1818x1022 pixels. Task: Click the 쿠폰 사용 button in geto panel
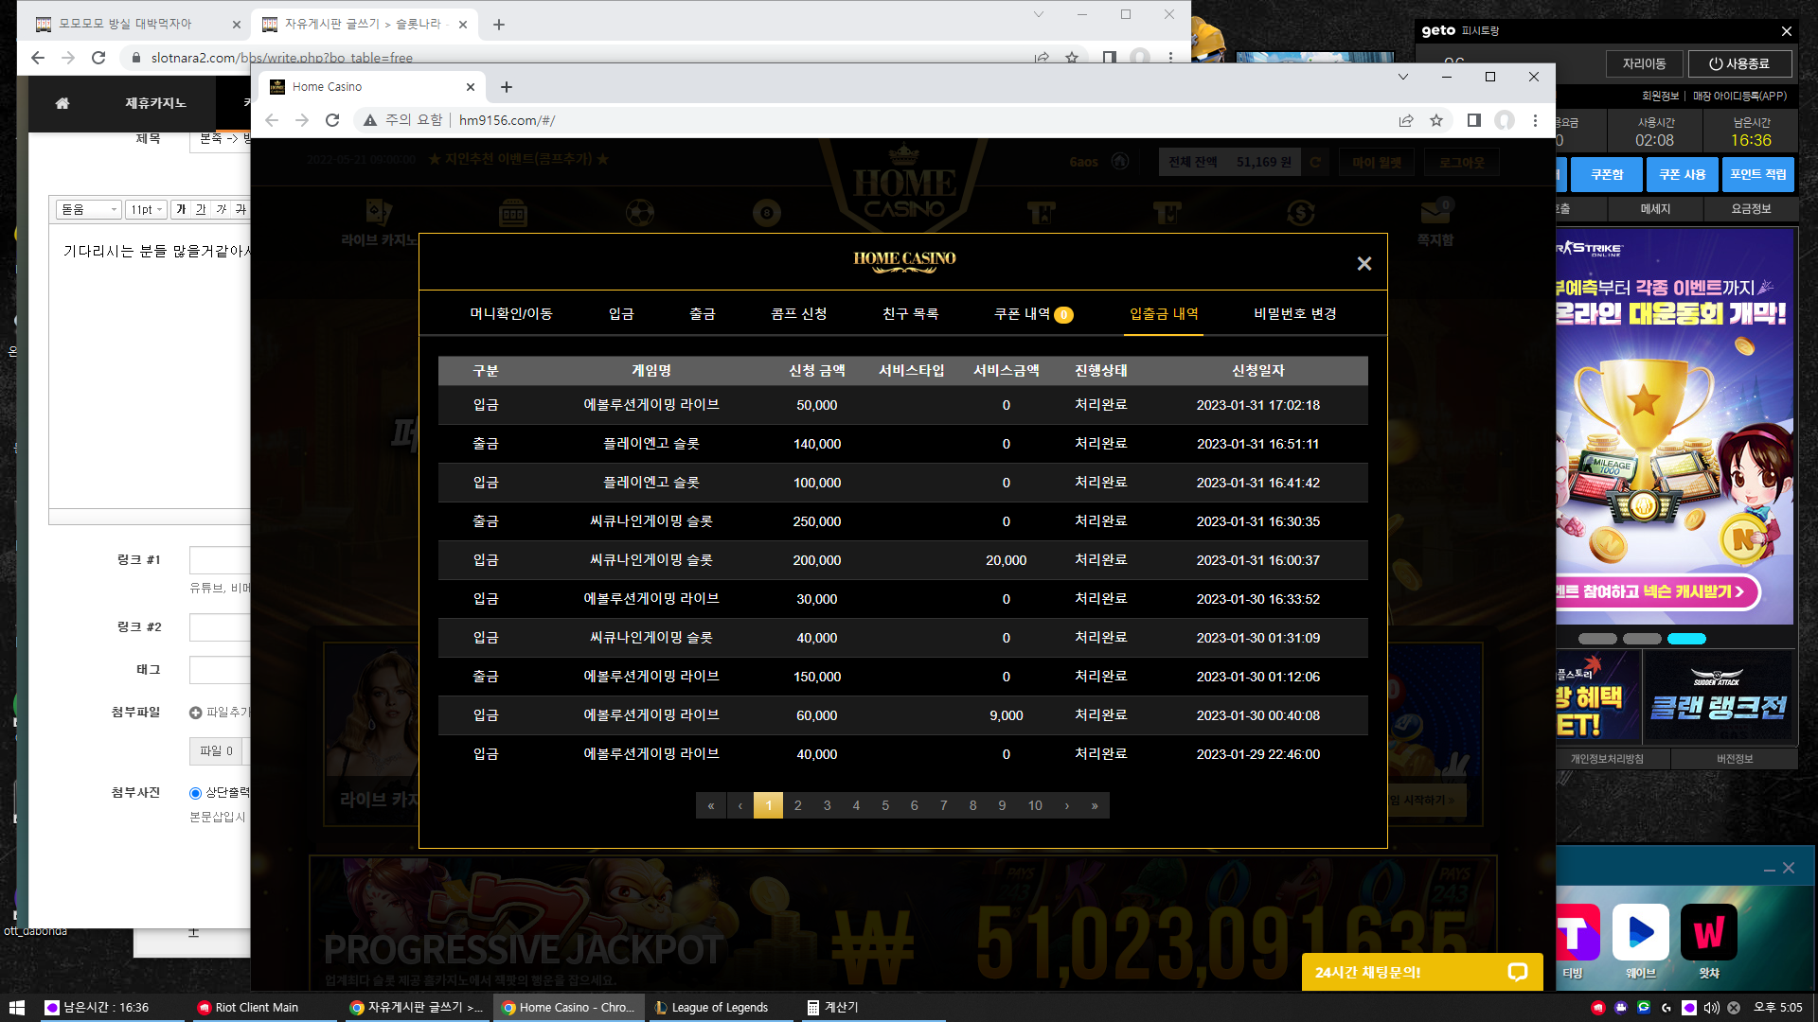click(1683, 174)
